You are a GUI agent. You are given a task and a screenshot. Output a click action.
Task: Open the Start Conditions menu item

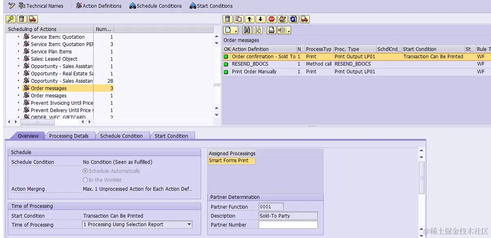(x=210, y=6)
